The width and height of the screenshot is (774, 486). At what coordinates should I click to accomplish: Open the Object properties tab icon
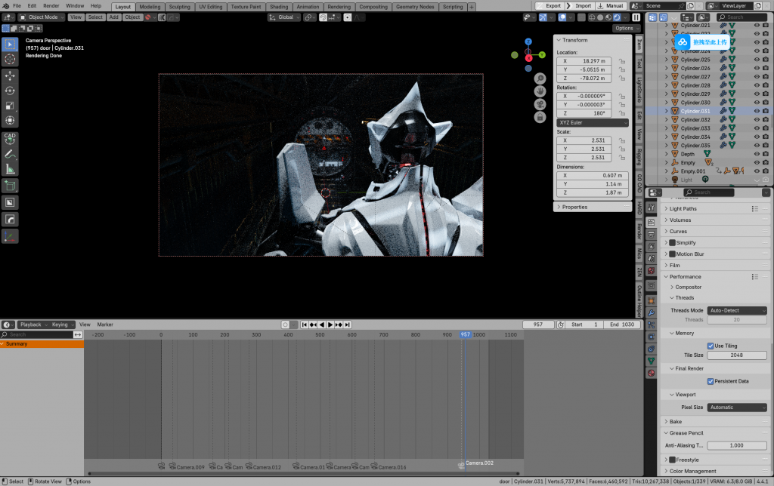(x=651, y=300)
